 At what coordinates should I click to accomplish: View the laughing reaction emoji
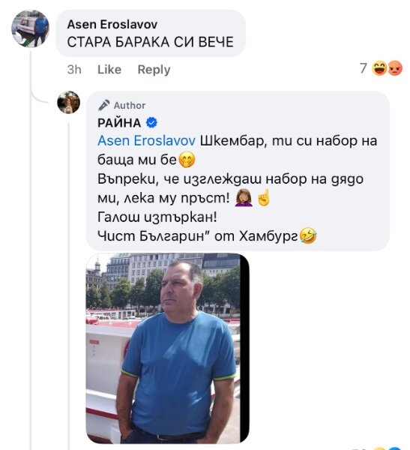(379, 68)
